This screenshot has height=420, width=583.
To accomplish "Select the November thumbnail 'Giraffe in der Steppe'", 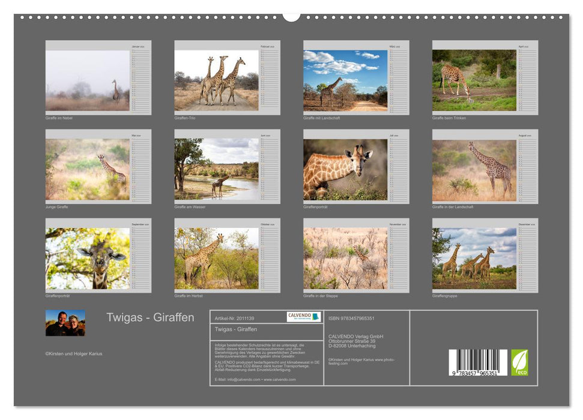I will click(343, 258).
